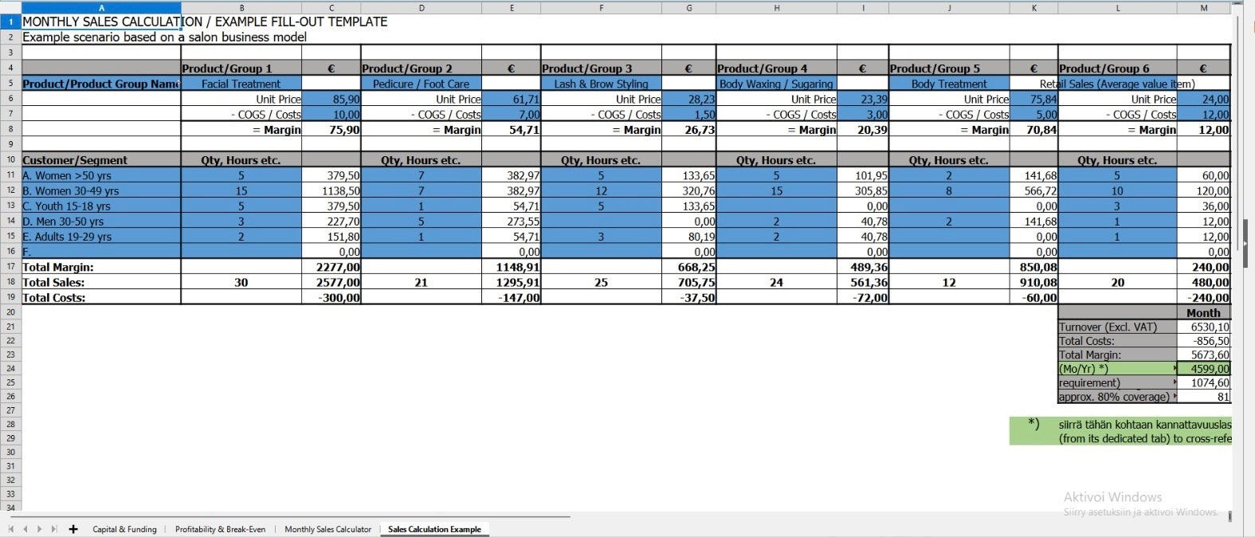Select the 'A. Women >50 yrs' cell

(101, 175)
